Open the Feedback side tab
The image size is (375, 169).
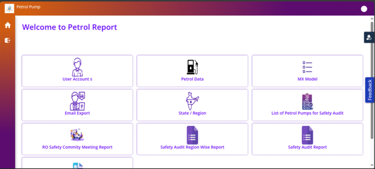pyautogui.click(x=370, y=90)
